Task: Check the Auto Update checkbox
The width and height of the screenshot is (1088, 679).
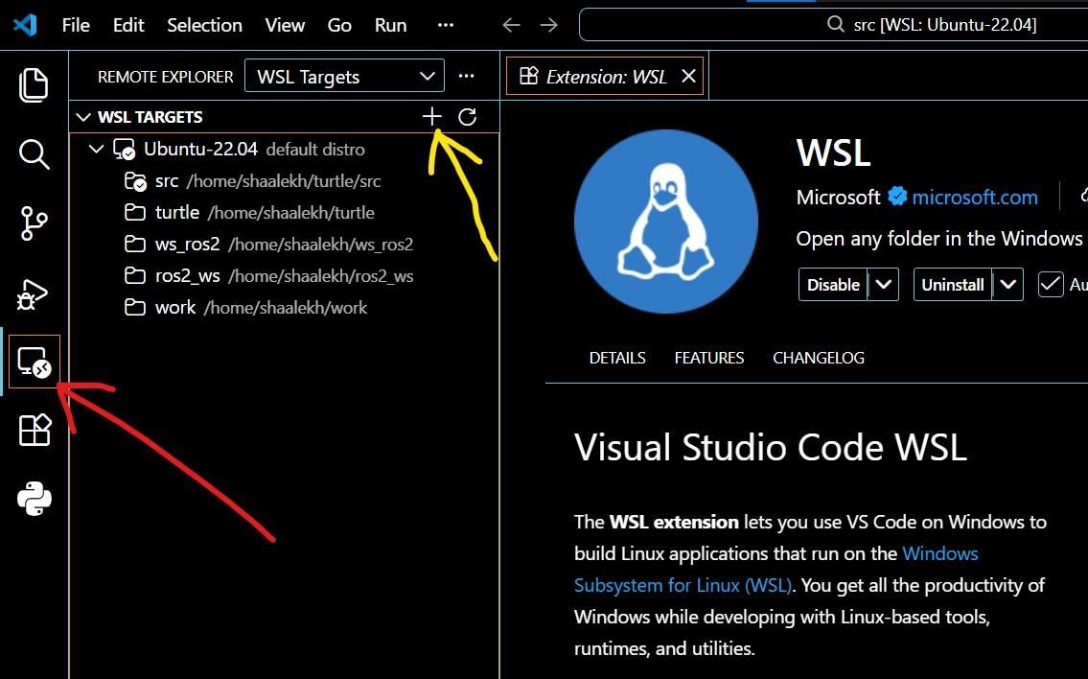Action: coord(1050,284)
